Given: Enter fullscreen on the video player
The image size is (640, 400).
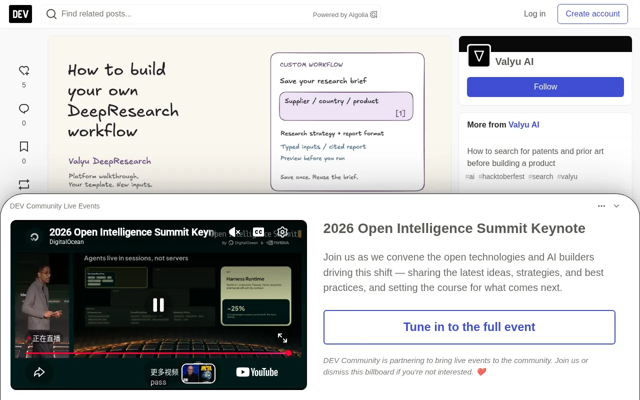Looking at the screenshot, I should (282, 338).
